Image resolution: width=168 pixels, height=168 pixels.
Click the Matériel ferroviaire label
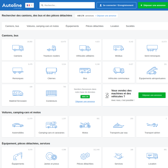[x=18, y=101]
